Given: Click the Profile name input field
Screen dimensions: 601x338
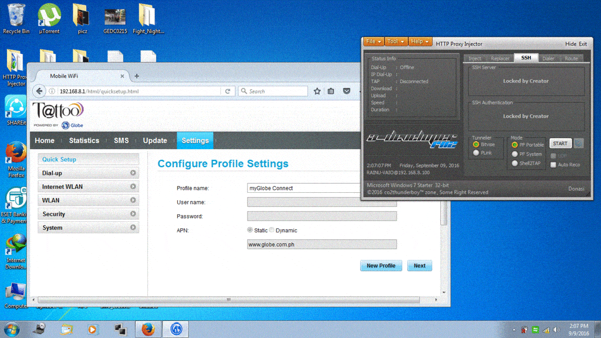Looking at the screenshot, I should coord(304,188).
